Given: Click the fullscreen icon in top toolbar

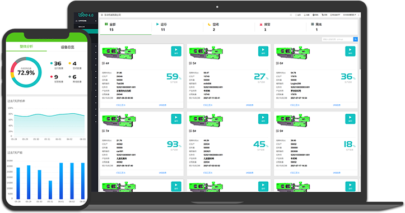Looking at the screenshot, I should (291, 15).
